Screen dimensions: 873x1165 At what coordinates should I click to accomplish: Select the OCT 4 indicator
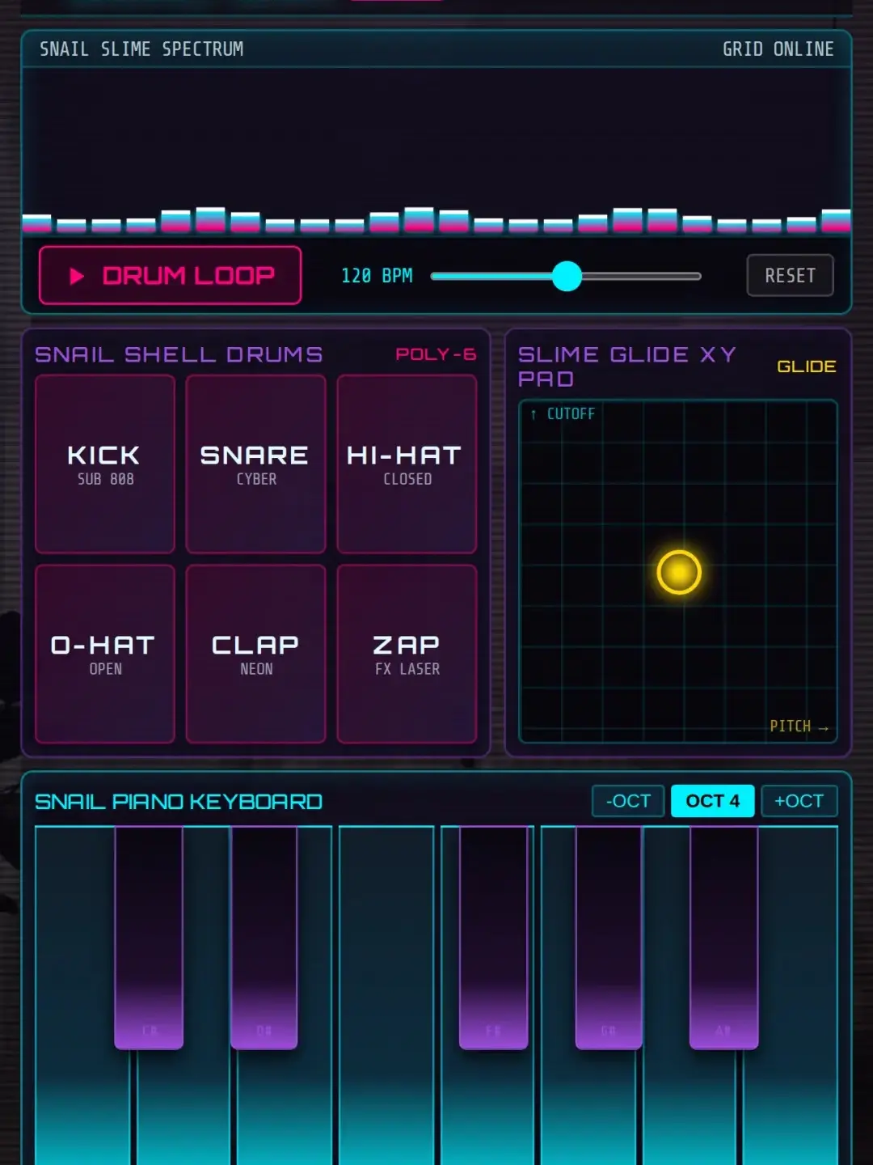click(712, 801)
